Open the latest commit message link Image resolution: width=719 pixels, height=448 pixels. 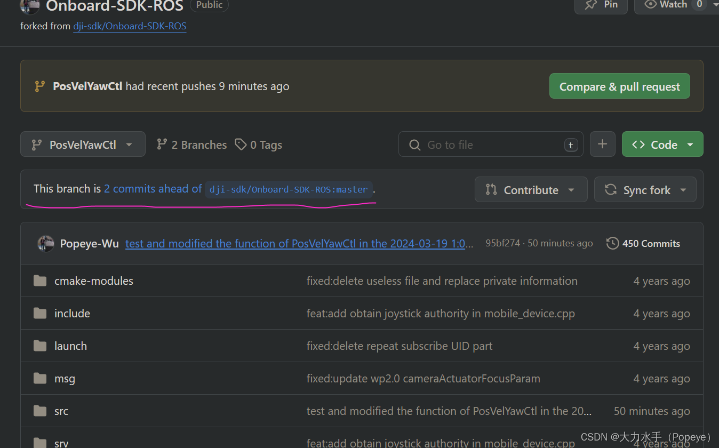[299, 244]
